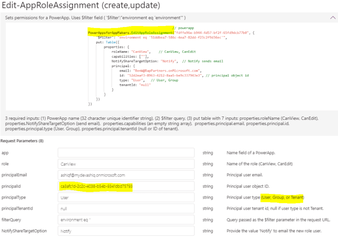Screen dimensions: 338x237
Task: Select the principalEmail input field
Action: pyautogui.click(x=126, y=175)
